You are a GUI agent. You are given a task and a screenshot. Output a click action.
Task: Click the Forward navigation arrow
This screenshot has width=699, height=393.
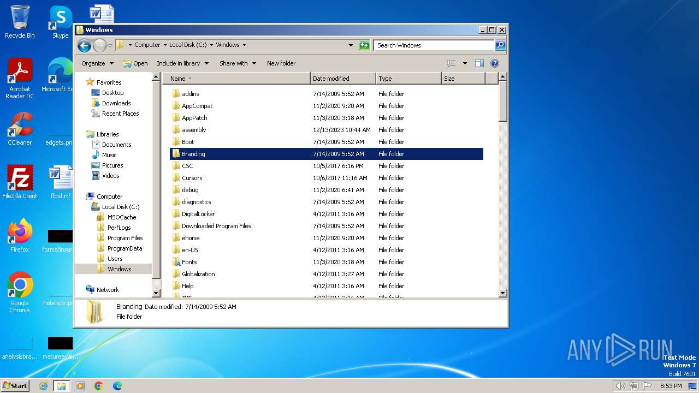coord(99,45)
